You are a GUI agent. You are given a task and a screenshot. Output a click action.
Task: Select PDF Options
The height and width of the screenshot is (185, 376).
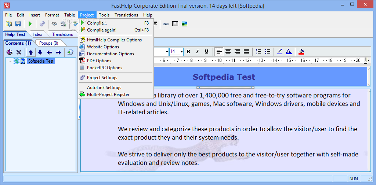point(116,60)
